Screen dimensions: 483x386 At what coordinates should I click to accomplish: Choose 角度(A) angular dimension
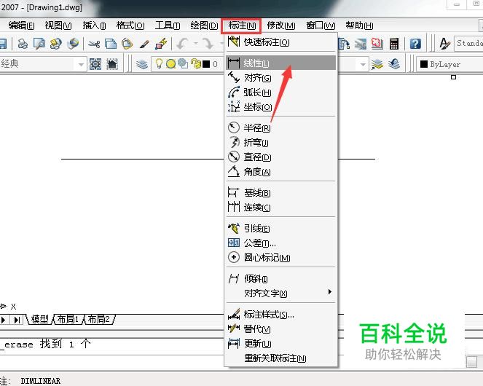pyautogui.click(x=281, y=172)
